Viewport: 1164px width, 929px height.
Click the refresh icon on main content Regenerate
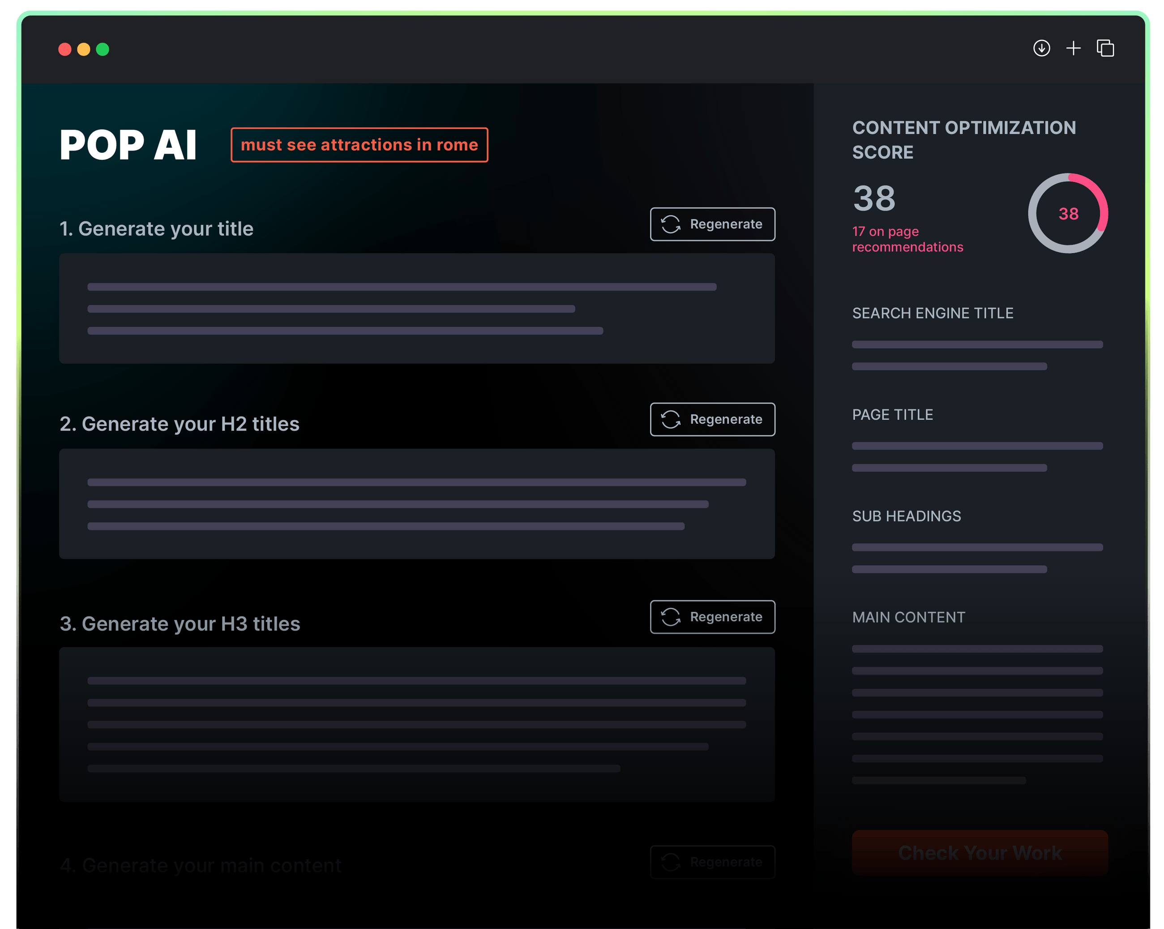coord(671,862)
